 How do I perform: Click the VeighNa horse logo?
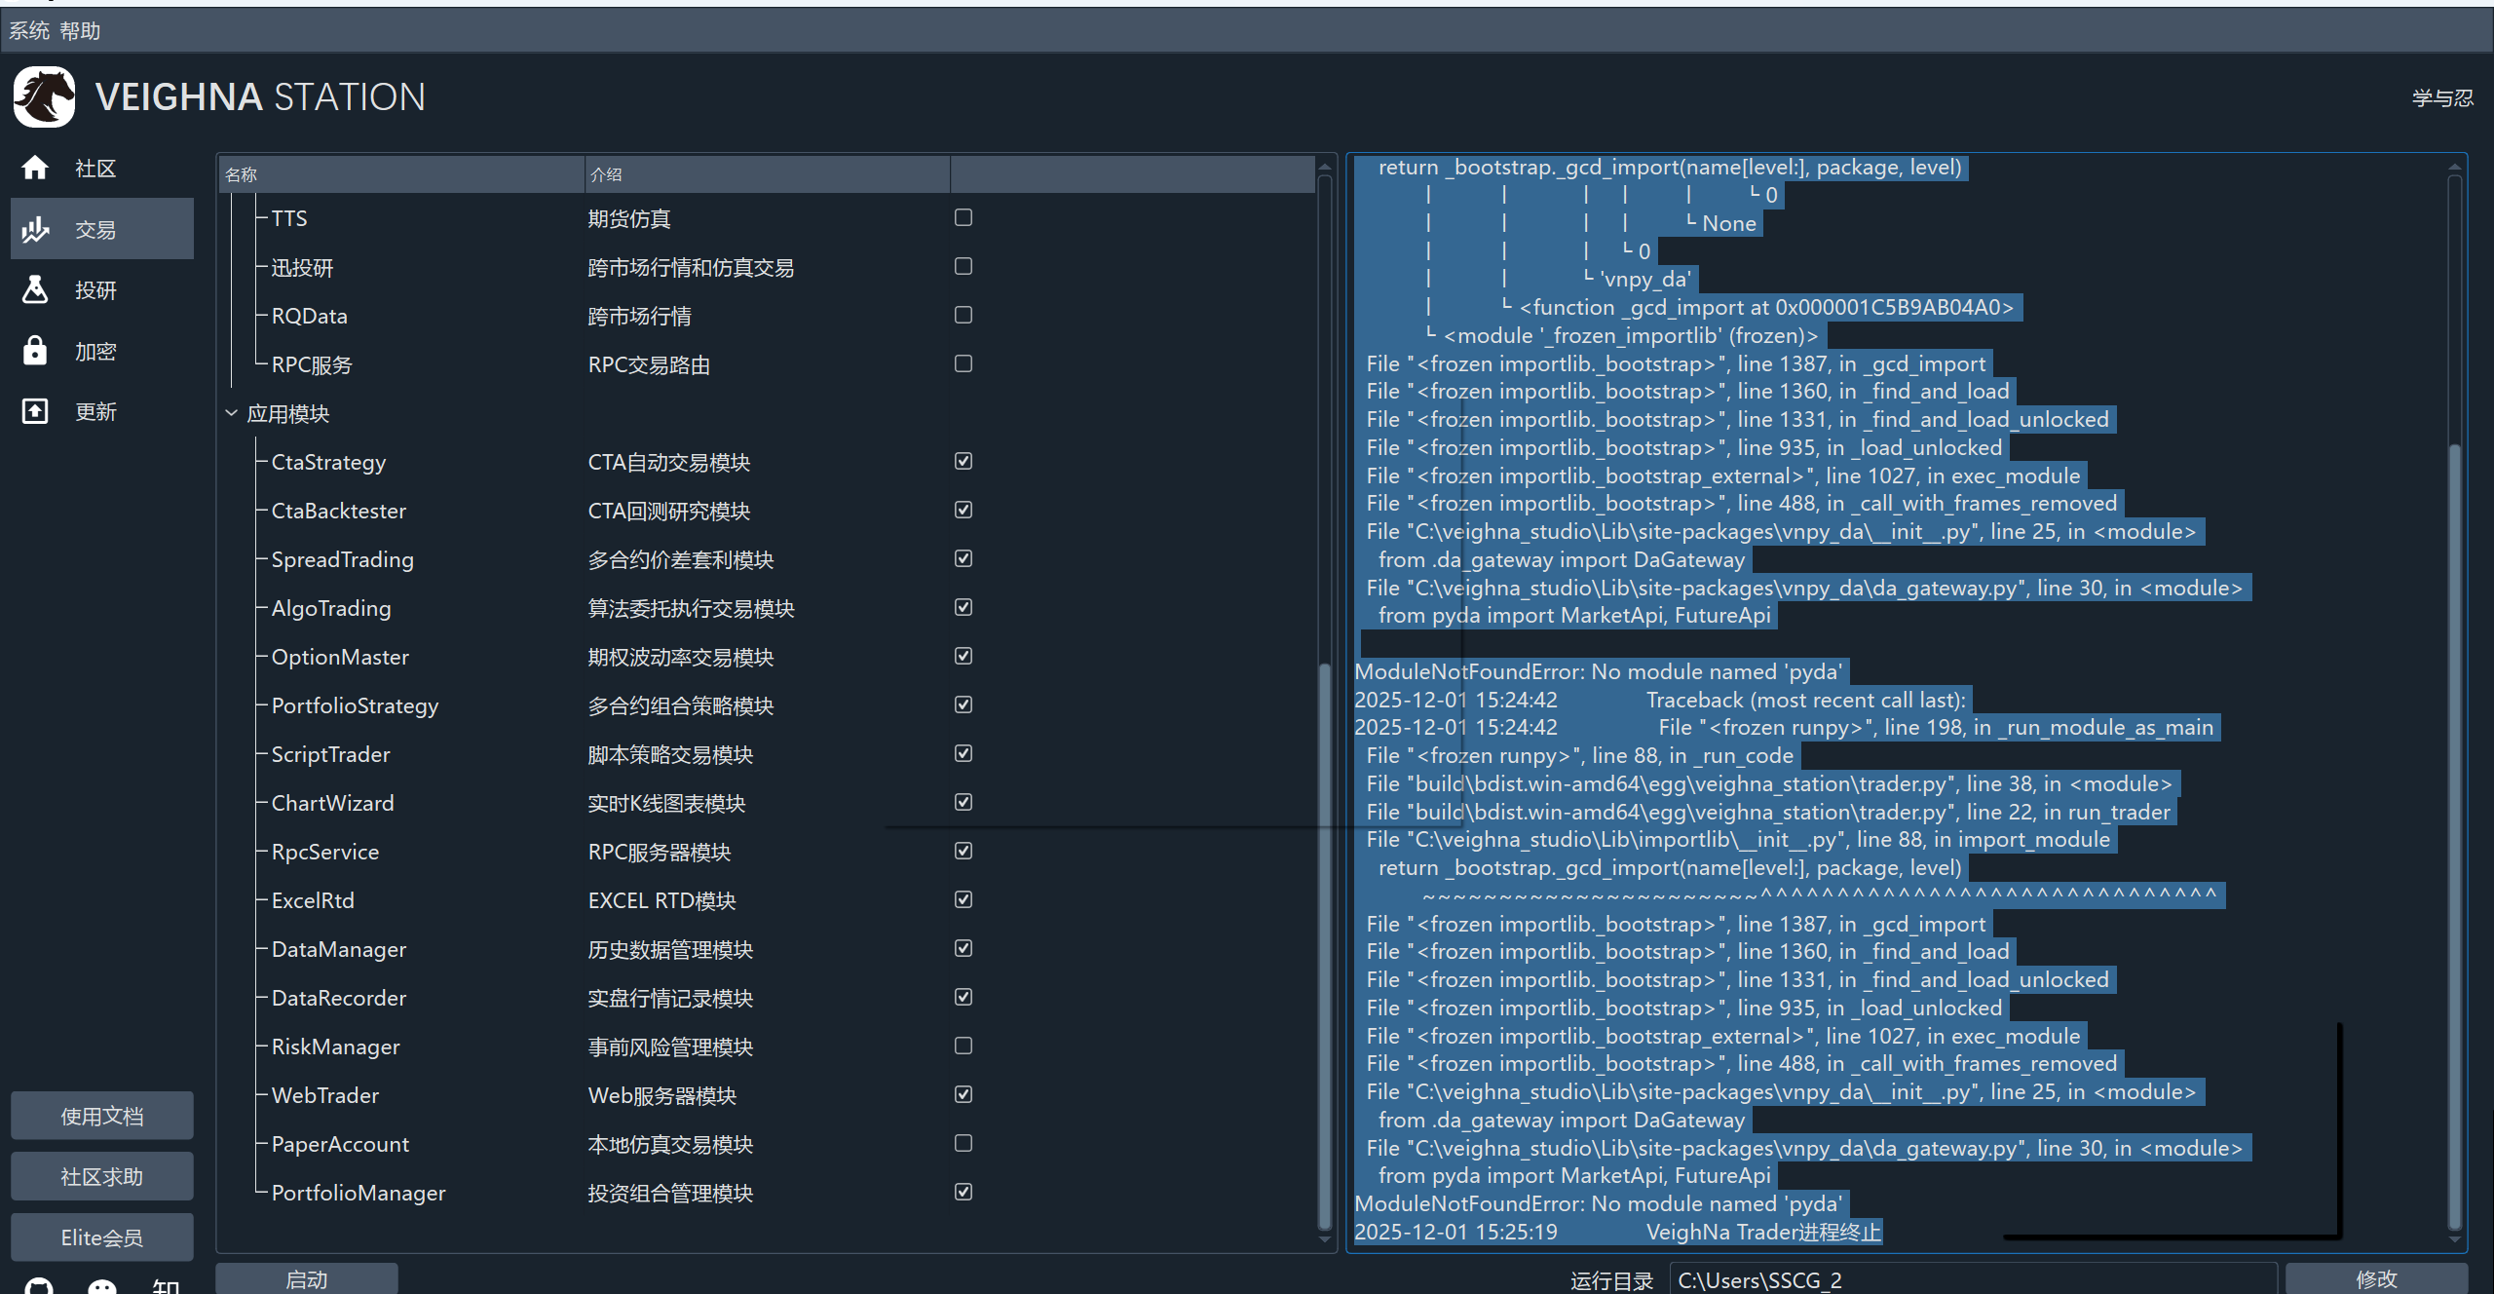(44, 96)
